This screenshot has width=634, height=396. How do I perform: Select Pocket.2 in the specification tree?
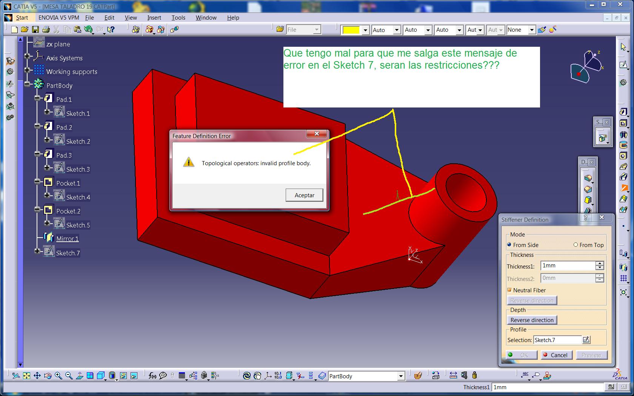click(68, 211)
